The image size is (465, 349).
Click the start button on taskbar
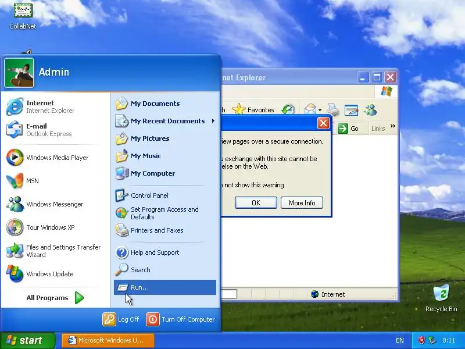pyautogui.click(x=27, y=340)
